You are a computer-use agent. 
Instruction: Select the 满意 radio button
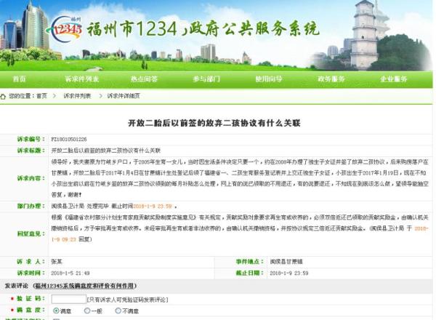(x=56, y=311)
